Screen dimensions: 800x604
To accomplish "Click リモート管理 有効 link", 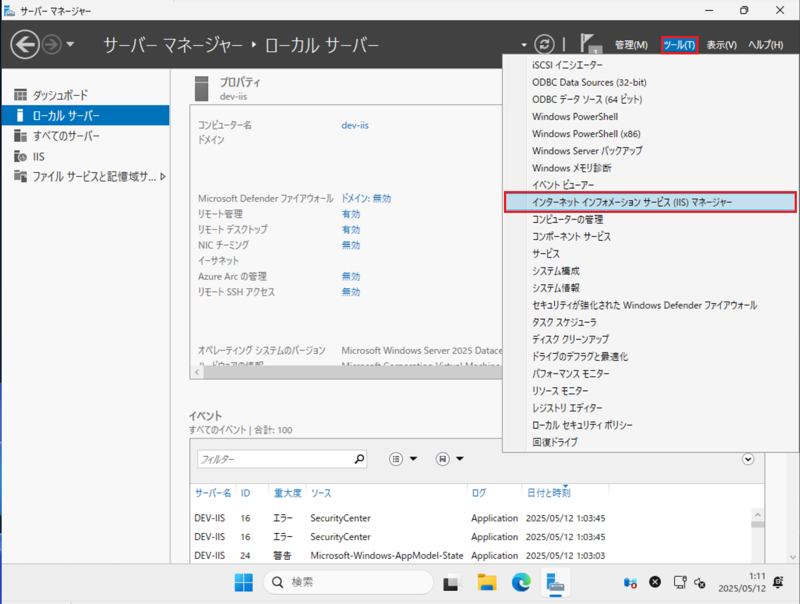I will click(351, 214).
